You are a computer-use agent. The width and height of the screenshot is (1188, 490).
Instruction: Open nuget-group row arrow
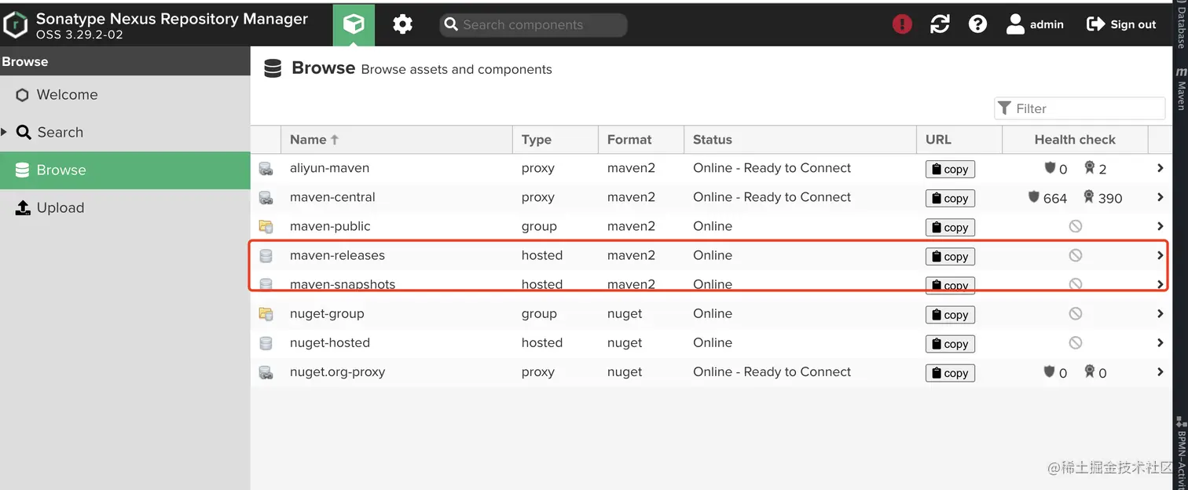click(x=1160, y=313)
